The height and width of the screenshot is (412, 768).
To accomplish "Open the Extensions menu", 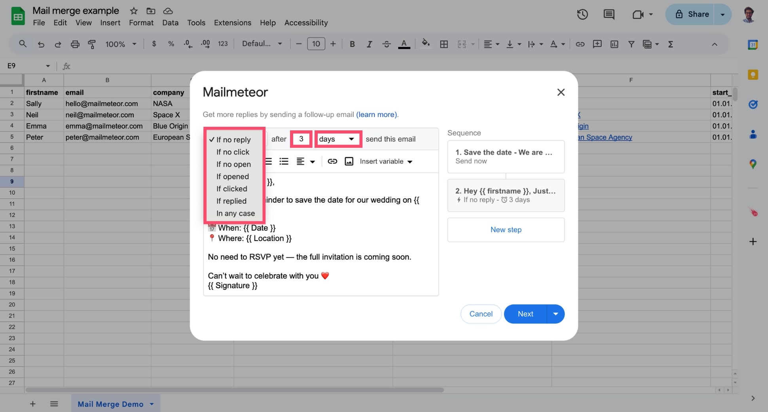I will click(232, 23).
